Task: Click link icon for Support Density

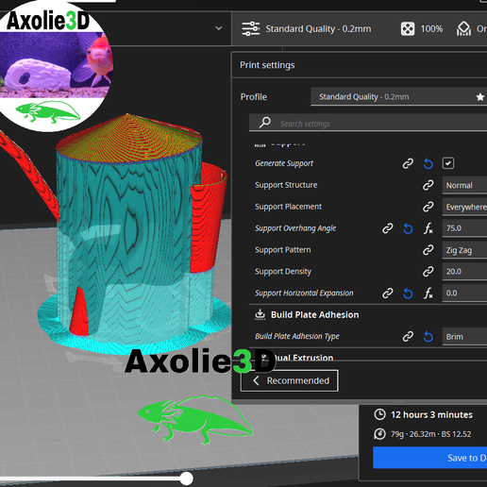Action: click(x=428, y=272)
